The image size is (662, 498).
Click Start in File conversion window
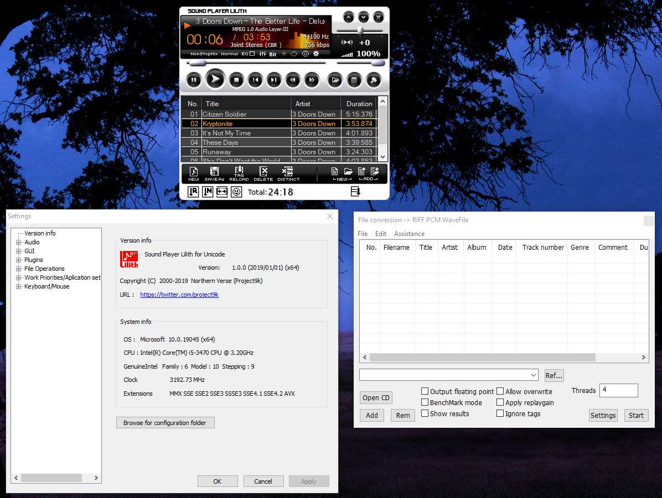pos(636,415)
